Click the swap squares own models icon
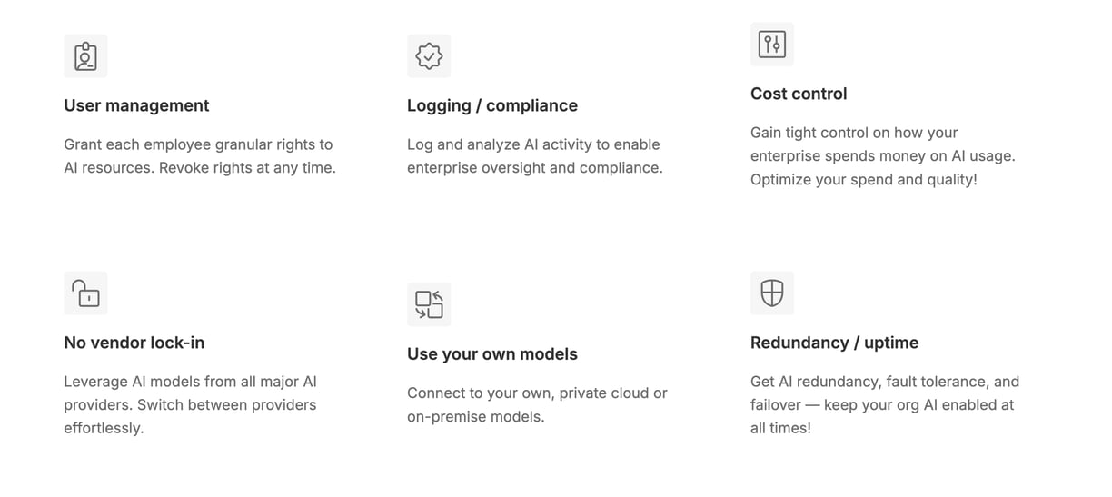The width and height of the screenshot is (1112, 497). 429,304
